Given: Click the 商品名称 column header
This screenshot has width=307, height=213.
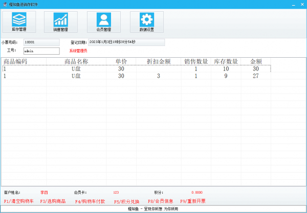Looking at the screenshot, I should click(x=76, y=61).
